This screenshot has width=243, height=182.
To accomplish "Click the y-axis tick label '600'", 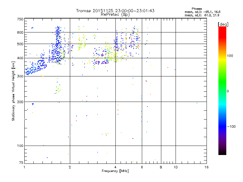I will tap(20, 32).
